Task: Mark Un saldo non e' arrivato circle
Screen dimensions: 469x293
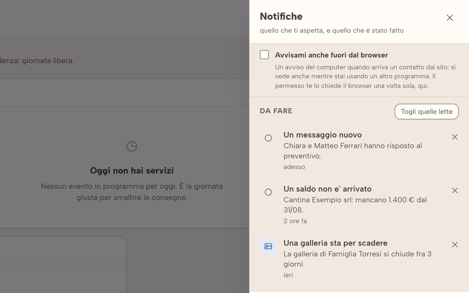Action: click(x=268, y=192)
